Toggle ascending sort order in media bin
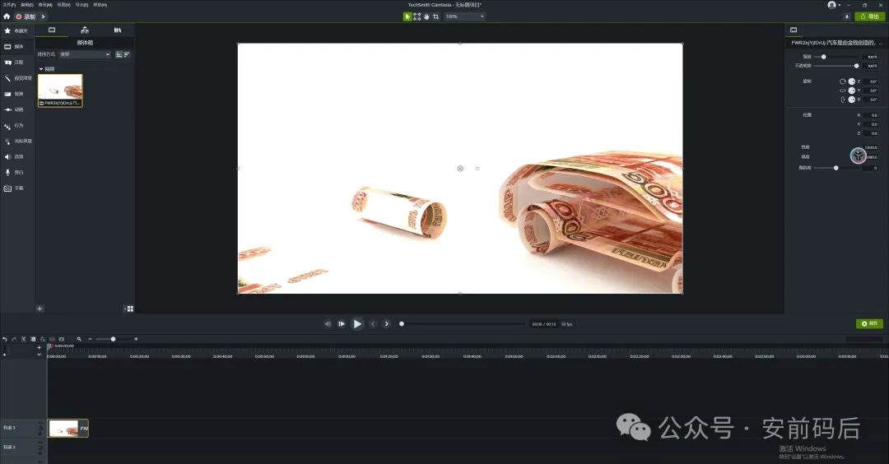Image resolution: width=889 pixels, height=464 pixels. pos(119,54)
